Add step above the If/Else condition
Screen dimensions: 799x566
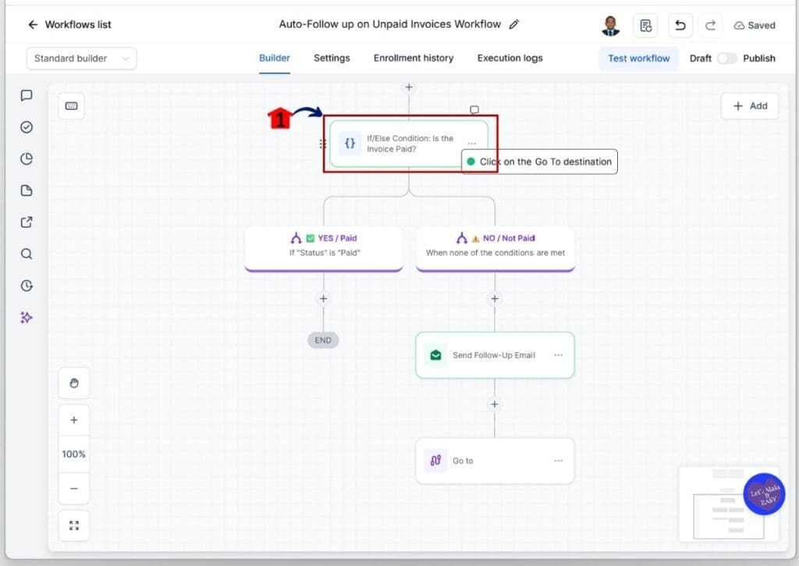(409, 87)
